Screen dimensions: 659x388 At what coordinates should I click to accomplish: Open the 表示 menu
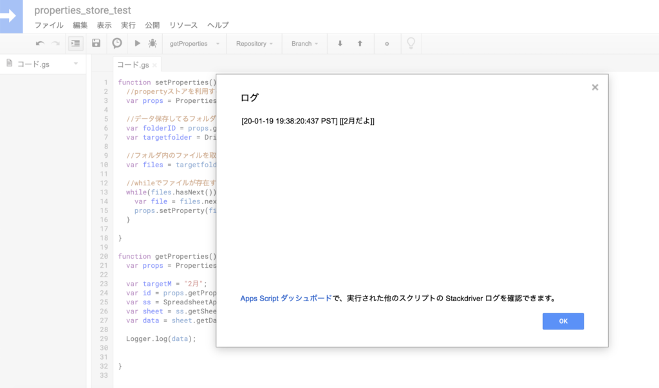click(x=104, y=25)
